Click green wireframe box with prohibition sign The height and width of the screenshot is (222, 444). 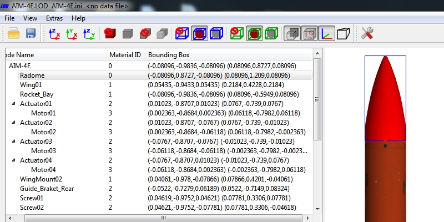click(237, 33)
